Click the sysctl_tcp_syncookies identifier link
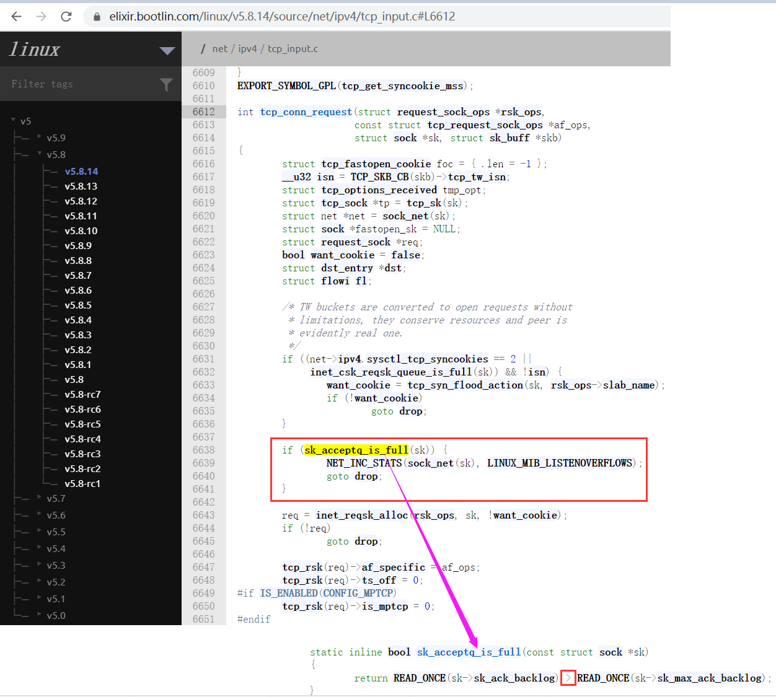Viewport: 776px width, 697px height. tap(426, 359)
